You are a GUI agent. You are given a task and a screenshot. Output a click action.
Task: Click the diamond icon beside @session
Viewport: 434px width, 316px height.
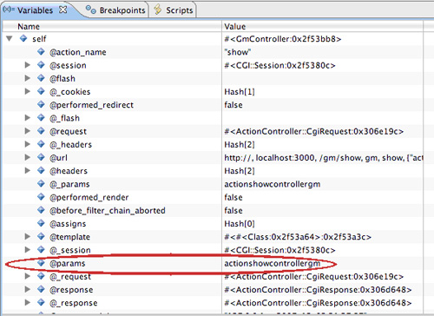pyautogui.click(x=41, y=65)
